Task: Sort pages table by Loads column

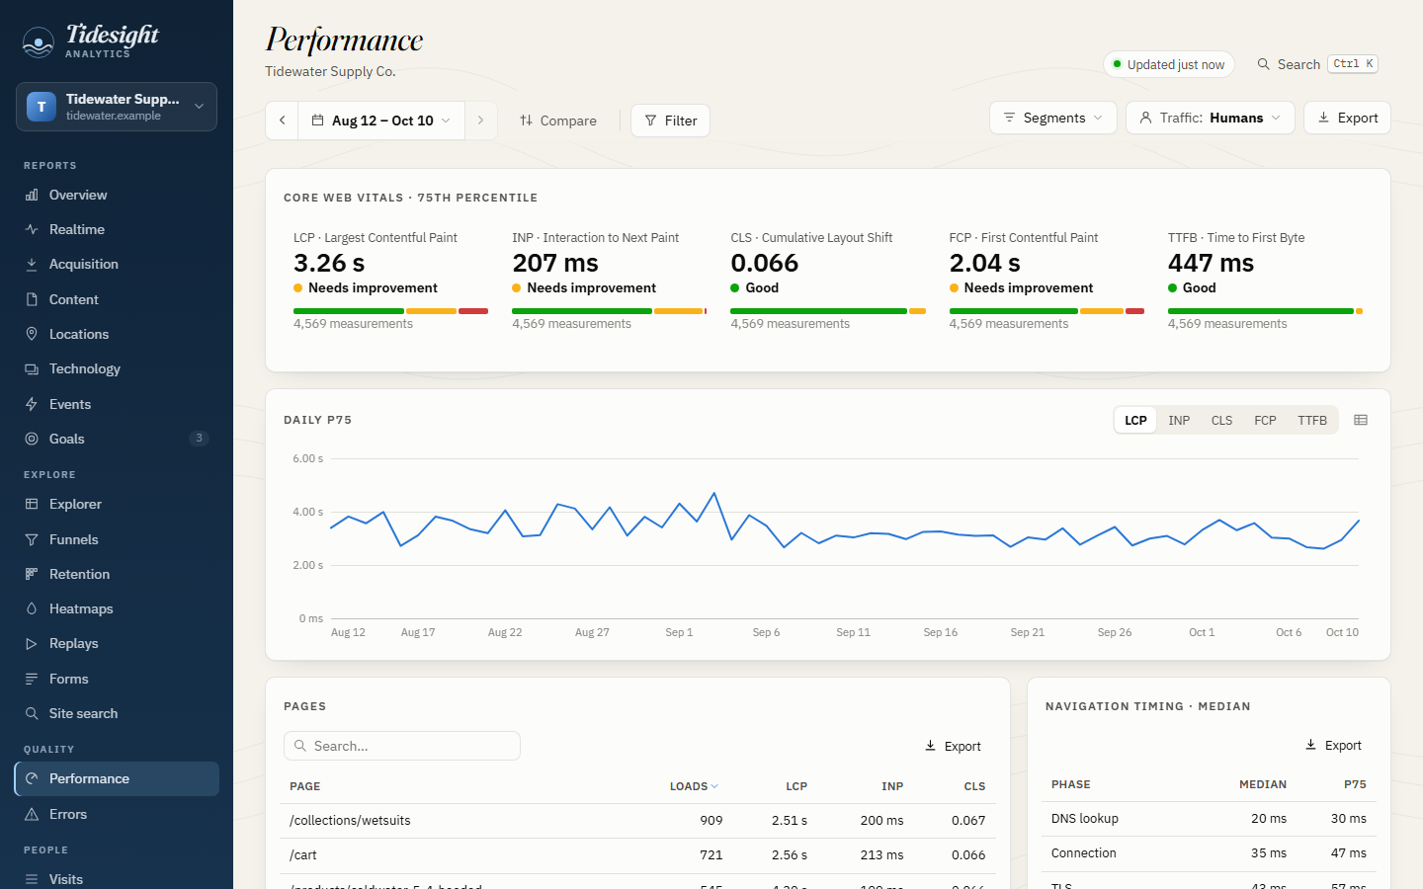Action: point(694,786)
